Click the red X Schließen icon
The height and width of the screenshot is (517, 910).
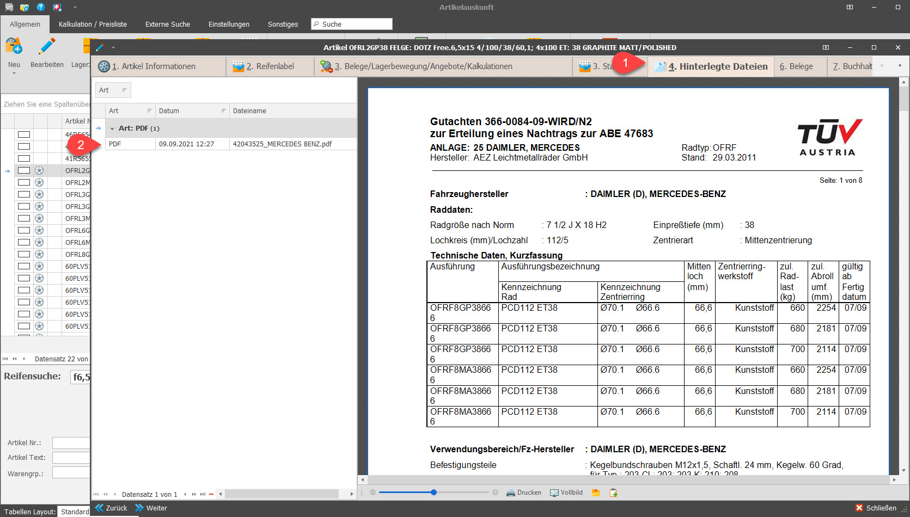tap(859, 508)
